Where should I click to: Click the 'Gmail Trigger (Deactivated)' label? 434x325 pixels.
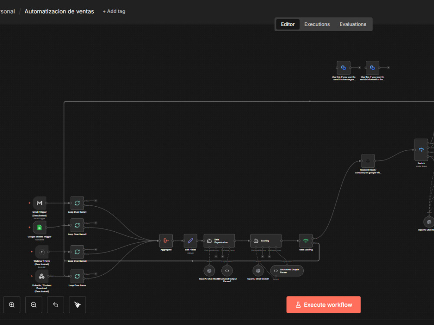(x=39, y=214)
